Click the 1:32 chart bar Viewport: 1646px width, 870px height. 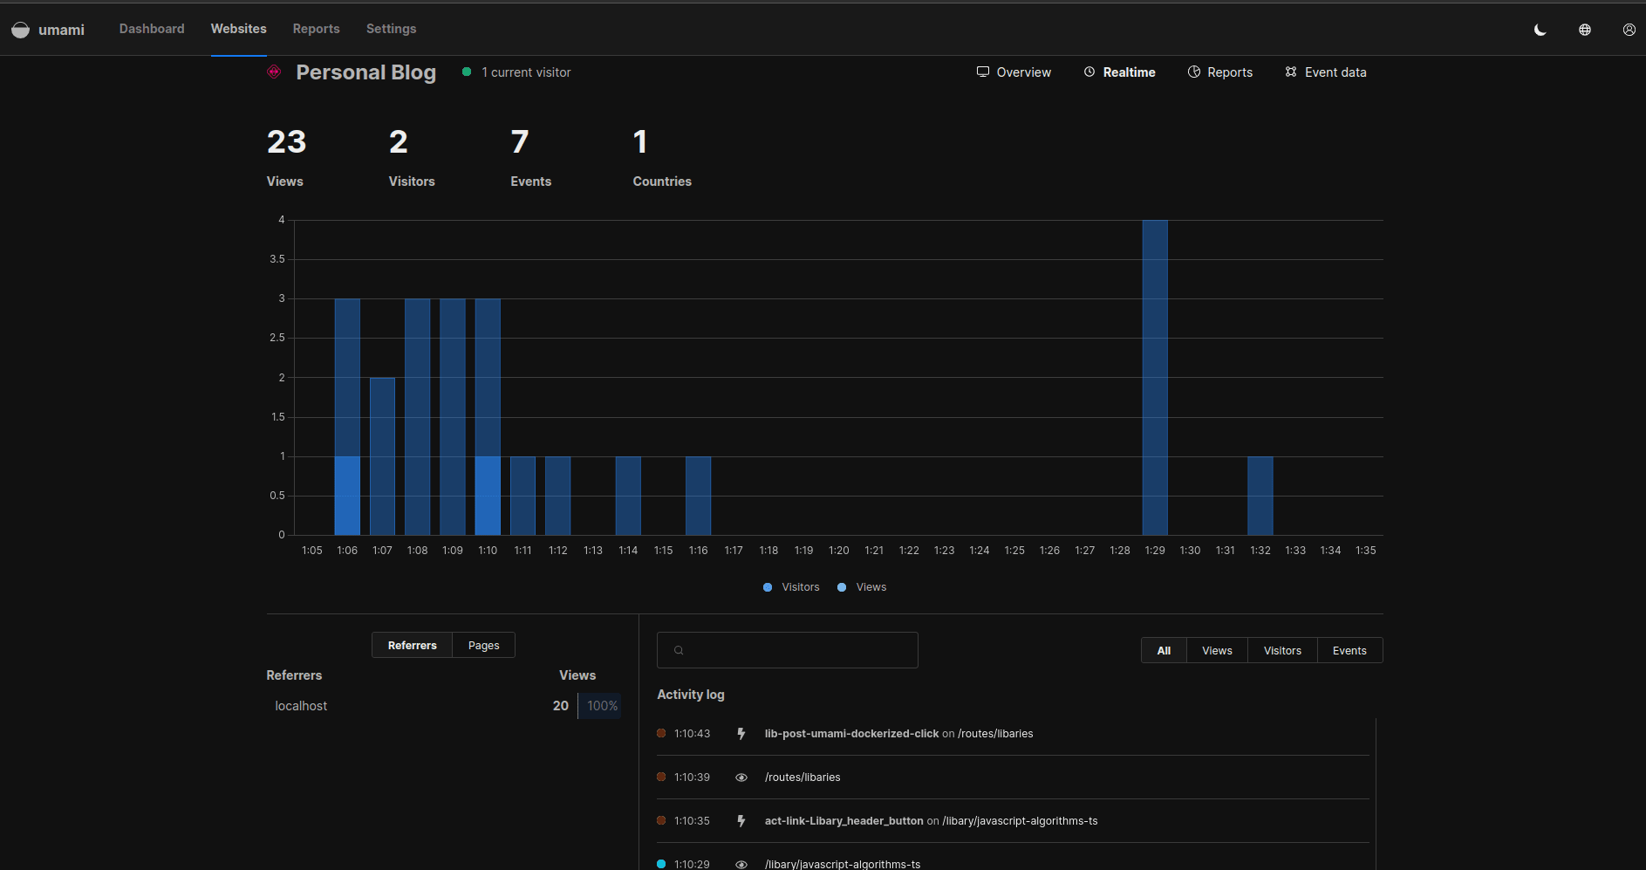tap(1260, 496)
